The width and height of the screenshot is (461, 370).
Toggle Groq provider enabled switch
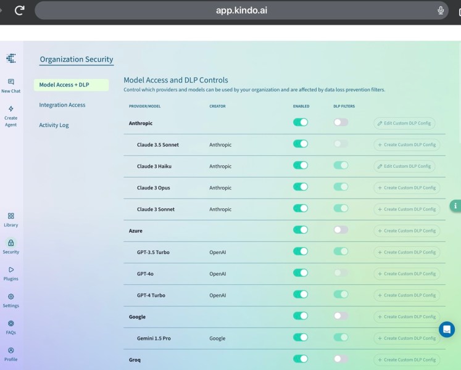coord(300,358)
